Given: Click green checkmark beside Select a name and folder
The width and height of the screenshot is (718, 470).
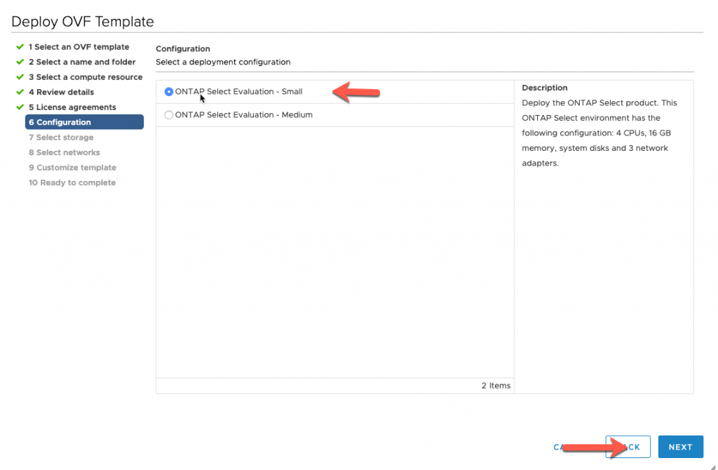Looking at the screenshot, I should (x=20, y=62).
